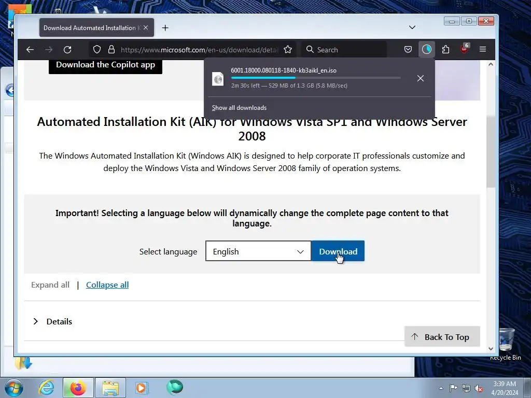Reload the current page
This screenshot has width=531, height=398.
coord(67,50)
